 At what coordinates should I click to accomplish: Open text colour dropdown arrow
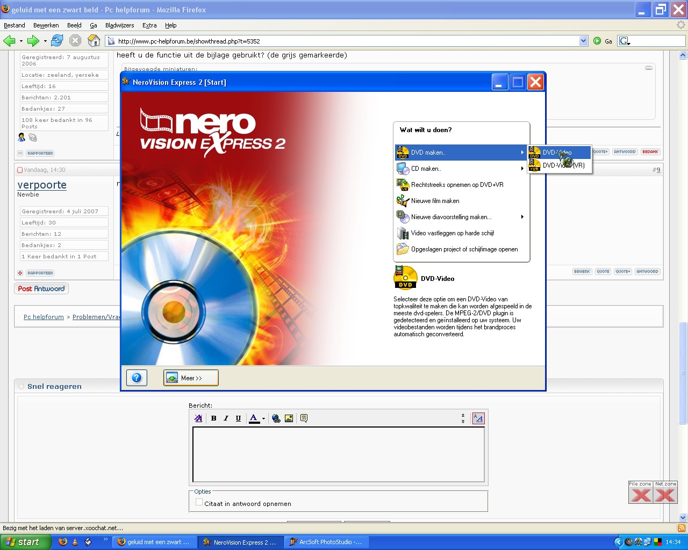tap(263, 418)
